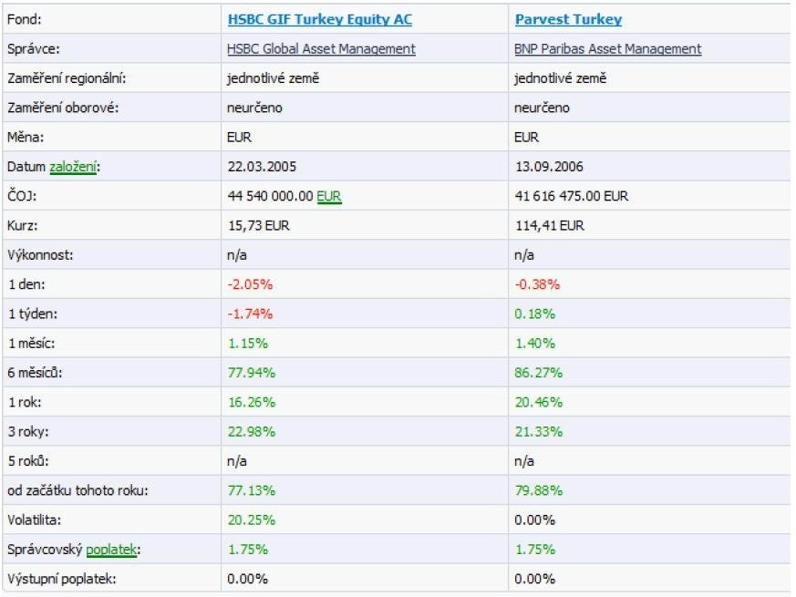Click the Parvest ČOJ value 41 616 475.00 EUR
The image size is (796, 597).
click(571, 196)
